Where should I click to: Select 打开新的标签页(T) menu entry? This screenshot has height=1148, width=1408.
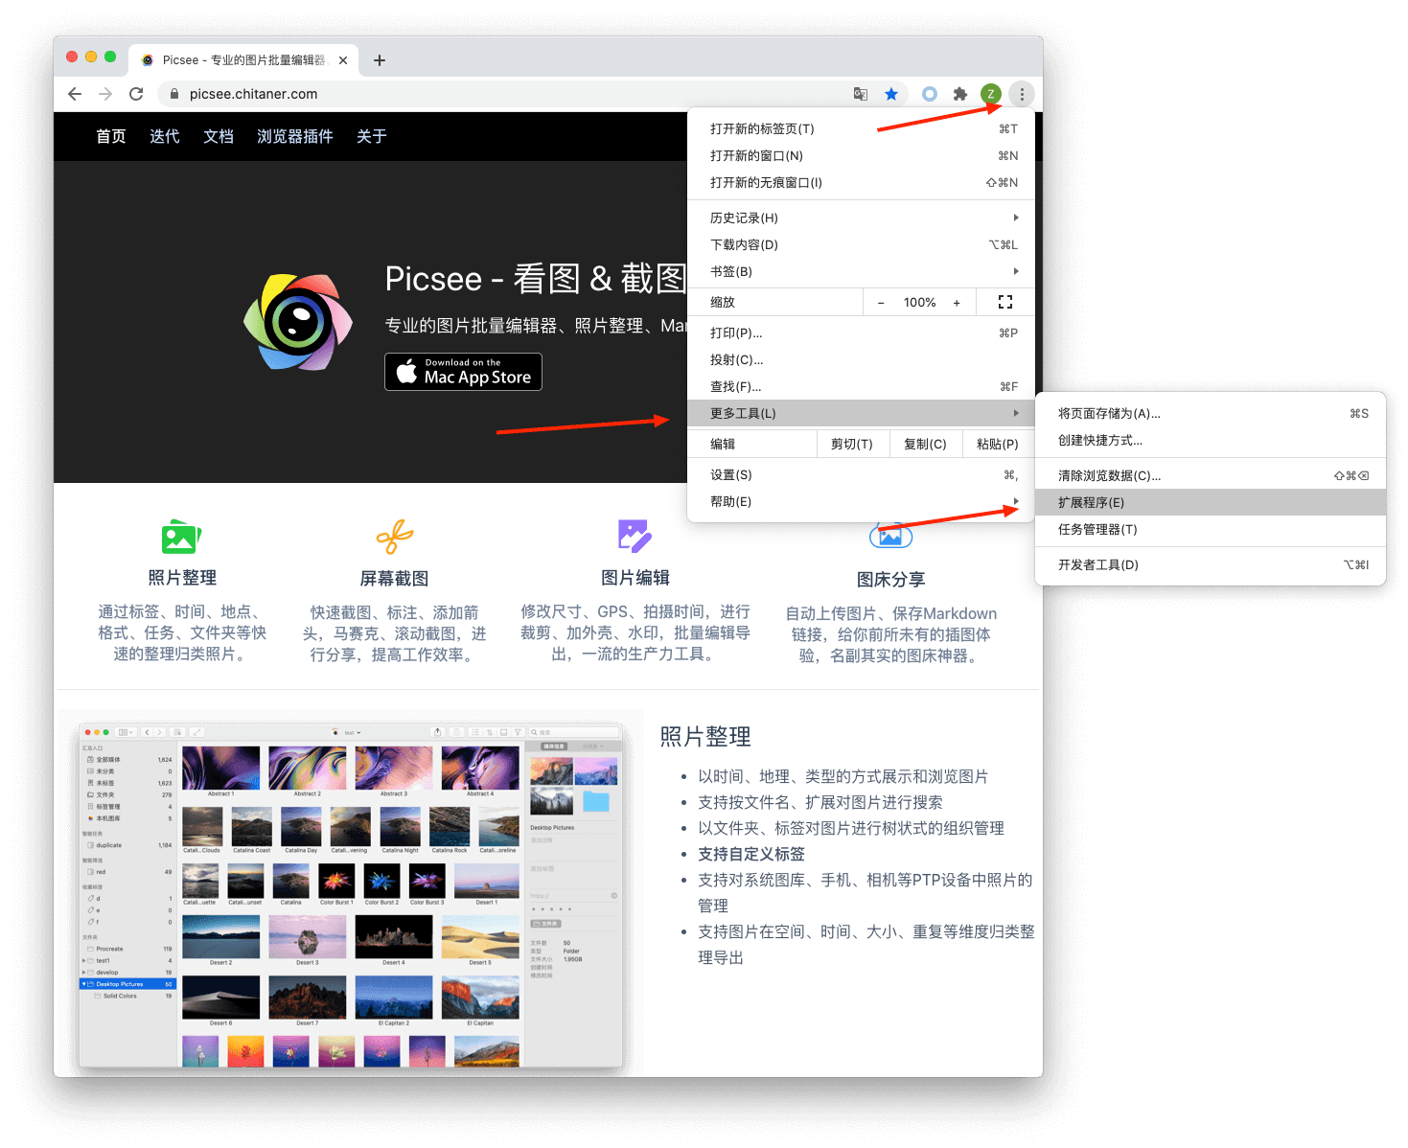(861, 128)
